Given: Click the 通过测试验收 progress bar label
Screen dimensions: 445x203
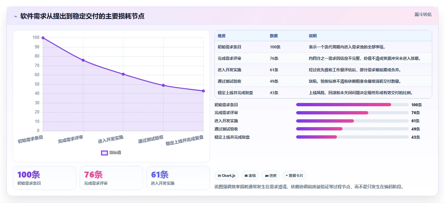Looking at the screenshot, I should click(x=226, y=129).
